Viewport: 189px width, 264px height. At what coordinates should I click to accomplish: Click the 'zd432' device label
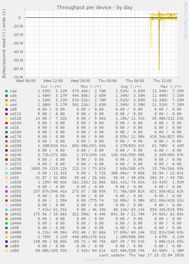coord(16,214)
